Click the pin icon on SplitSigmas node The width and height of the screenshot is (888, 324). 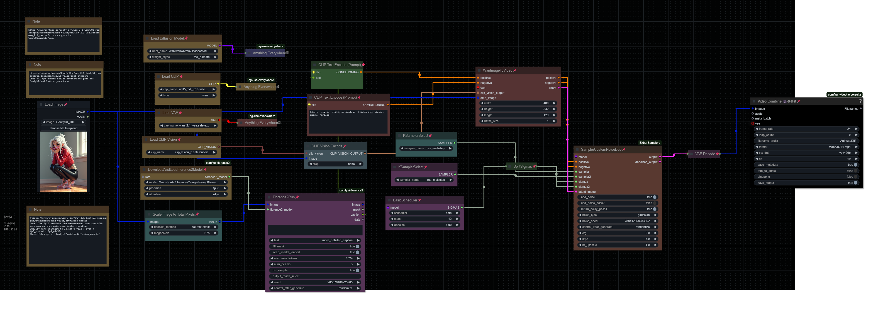pyautogui.click(x=534, y=167)
